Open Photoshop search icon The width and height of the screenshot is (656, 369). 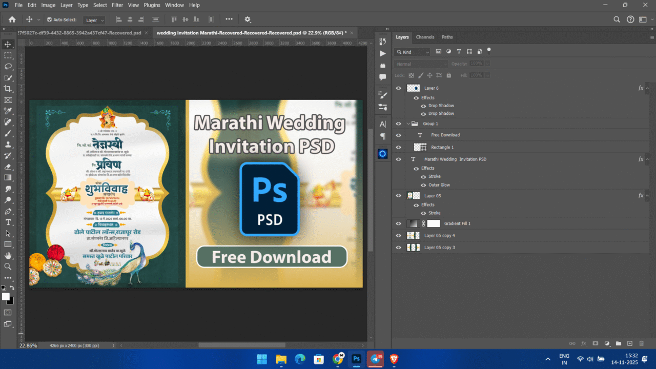point(617,19)
